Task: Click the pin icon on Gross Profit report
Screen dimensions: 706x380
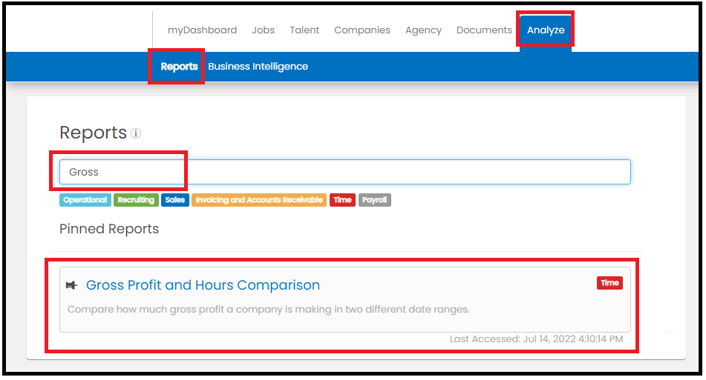Action: click(x=72, y=285)
